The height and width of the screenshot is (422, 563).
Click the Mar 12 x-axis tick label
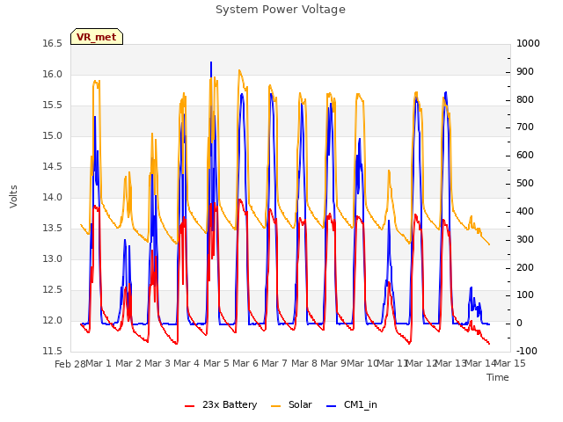tap(422, 363)
